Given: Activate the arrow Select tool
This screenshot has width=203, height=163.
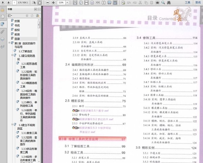Looking at the screenshot, I should coord(34,2).
